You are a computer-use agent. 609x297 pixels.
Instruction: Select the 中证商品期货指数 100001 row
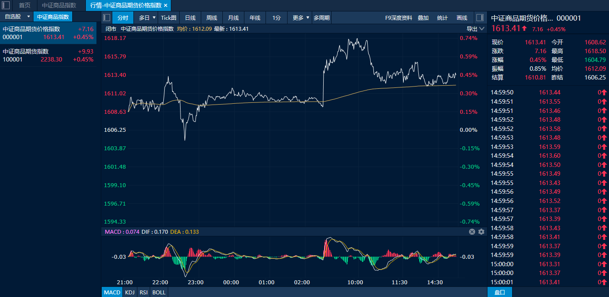(48, 55)
